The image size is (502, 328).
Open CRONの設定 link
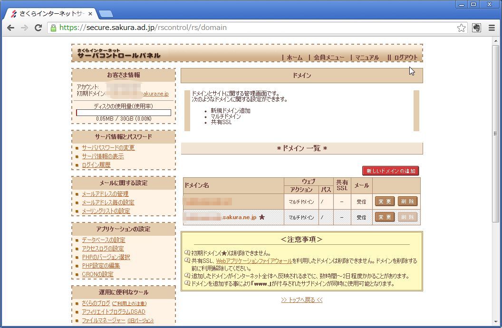[x=97, y=274]
